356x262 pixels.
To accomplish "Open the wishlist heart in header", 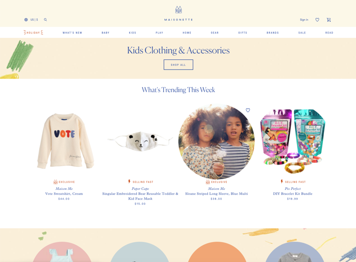I will coord(317,20).
